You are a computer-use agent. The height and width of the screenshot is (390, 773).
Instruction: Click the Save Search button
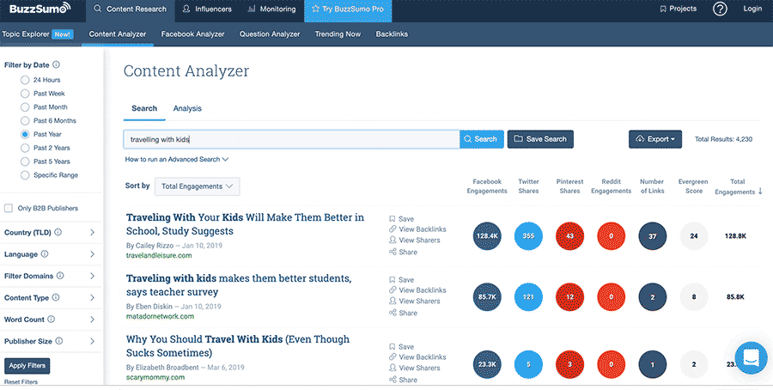[x=540, y=139]
